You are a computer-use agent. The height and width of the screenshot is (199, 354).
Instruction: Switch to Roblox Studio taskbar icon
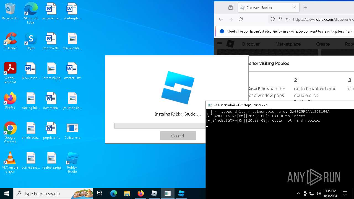coord(181,193)
